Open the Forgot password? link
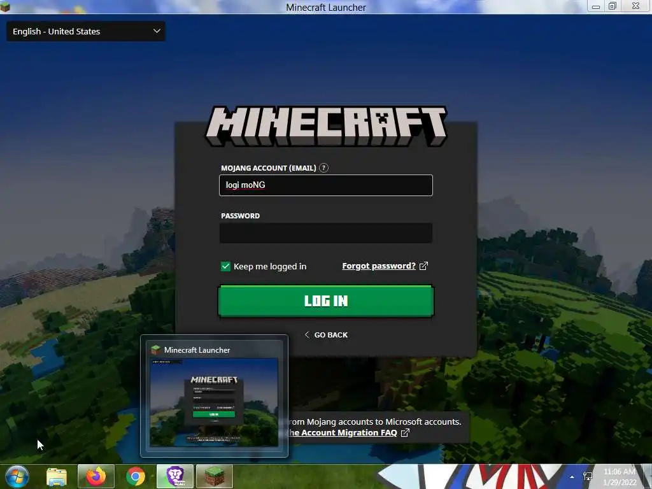The image size is (652, 489). 379,266
